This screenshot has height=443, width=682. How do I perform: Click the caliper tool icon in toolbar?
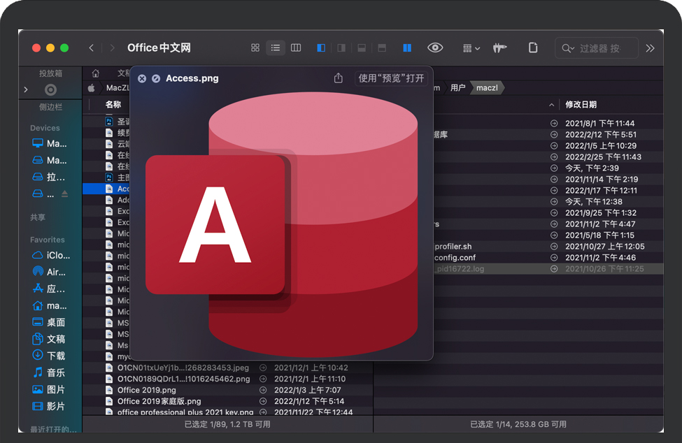click(499, 48)
